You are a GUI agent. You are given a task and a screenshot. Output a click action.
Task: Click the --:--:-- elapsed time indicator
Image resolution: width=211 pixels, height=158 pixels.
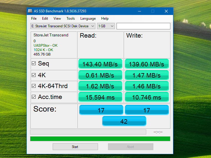coord(158,132)
